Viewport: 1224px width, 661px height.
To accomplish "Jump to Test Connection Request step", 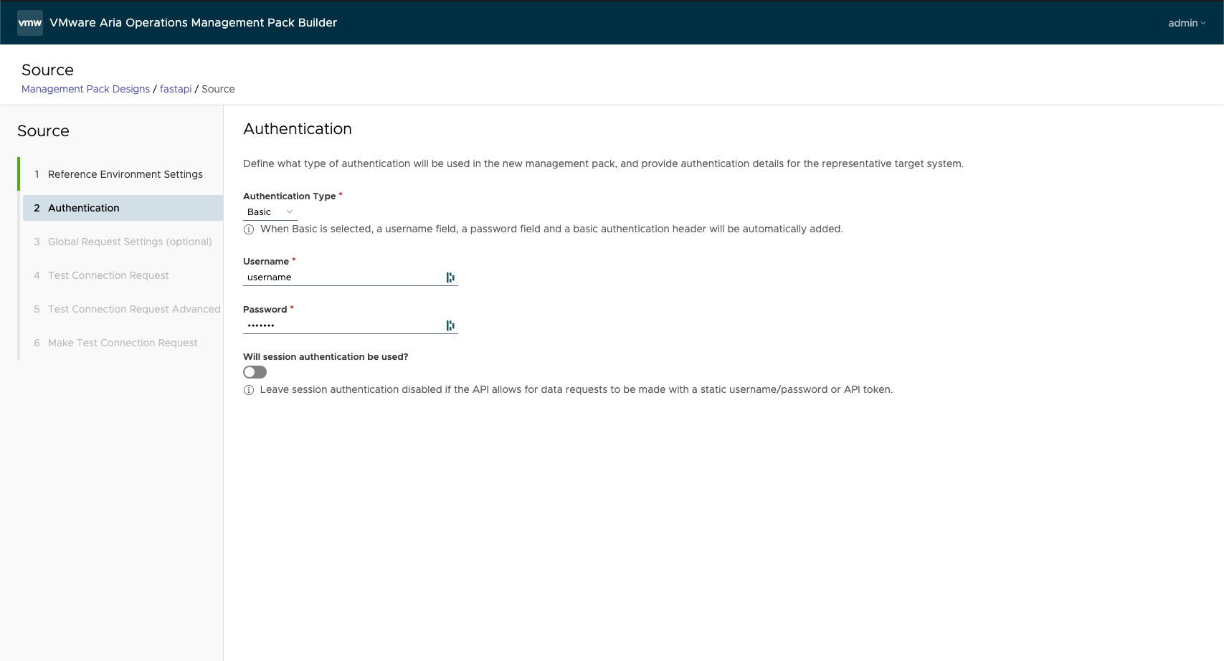I will click(x=108, y=275).
